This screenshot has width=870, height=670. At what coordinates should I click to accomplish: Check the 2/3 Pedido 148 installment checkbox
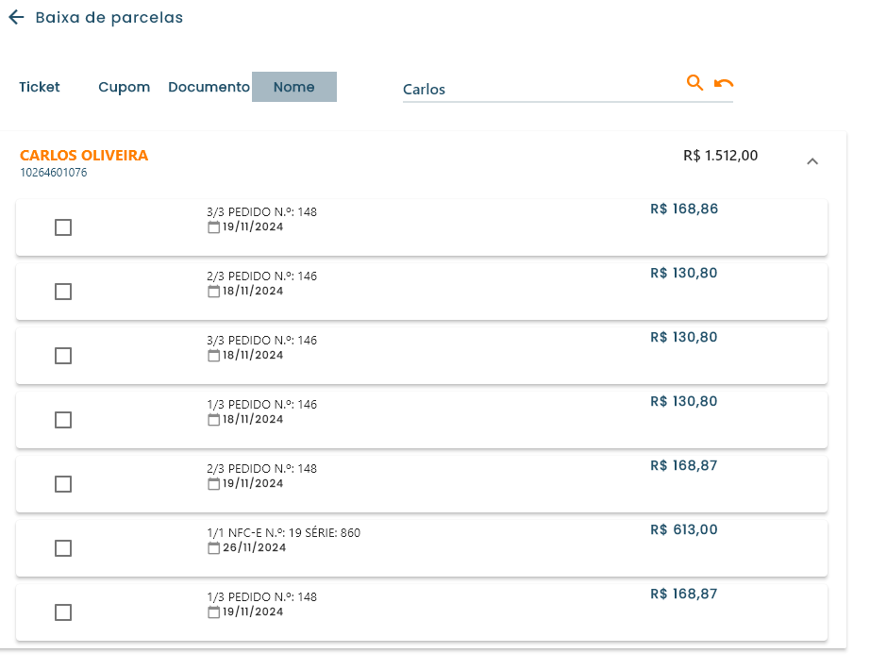pyautogui.click(x=63, y=484)
